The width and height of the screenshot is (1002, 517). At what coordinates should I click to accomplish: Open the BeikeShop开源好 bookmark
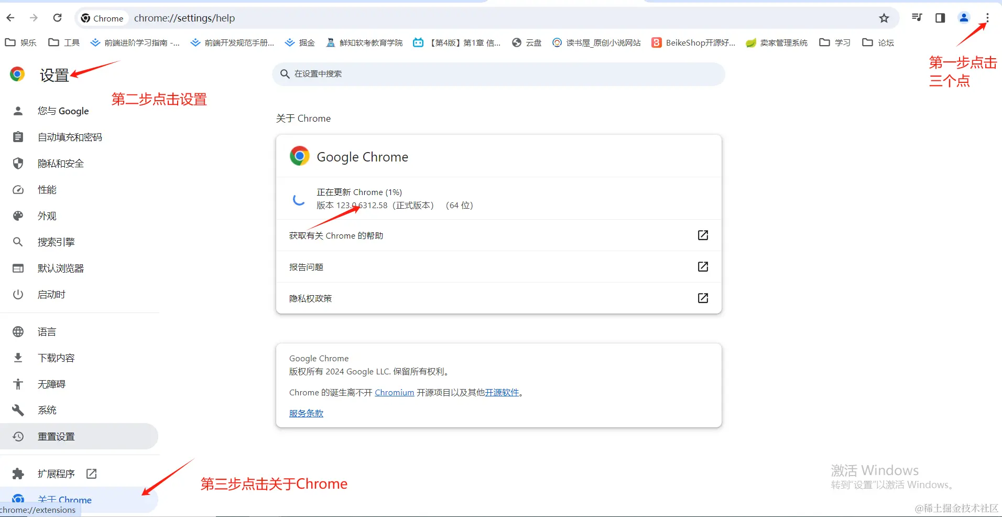click(x=693, y=42)
